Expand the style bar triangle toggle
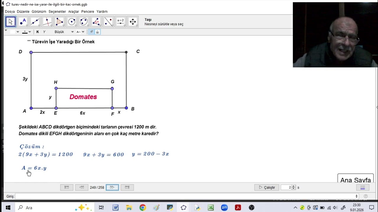378x212 pixels. pyautogui.click(x=6, y=30)
